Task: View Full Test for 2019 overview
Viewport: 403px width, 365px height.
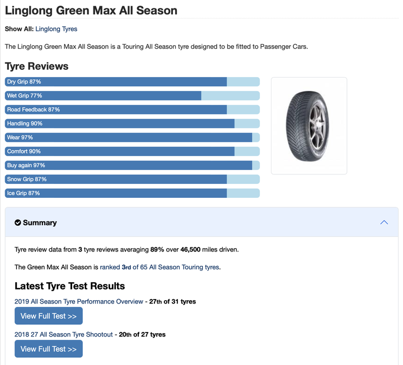Action: click(49, 316)
